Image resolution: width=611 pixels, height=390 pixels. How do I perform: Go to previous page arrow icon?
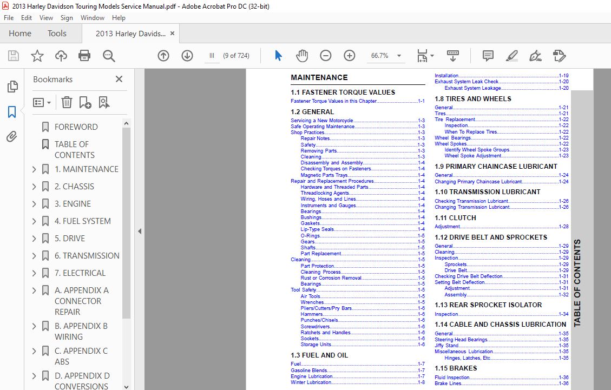(x=163, y=56)
